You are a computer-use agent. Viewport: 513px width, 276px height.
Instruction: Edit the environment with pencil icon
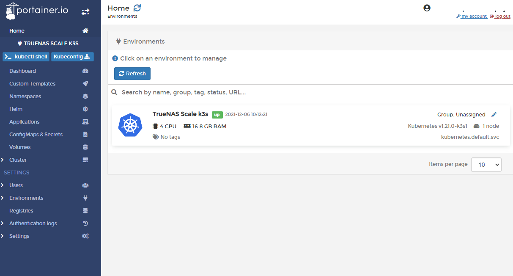[494, 115]
